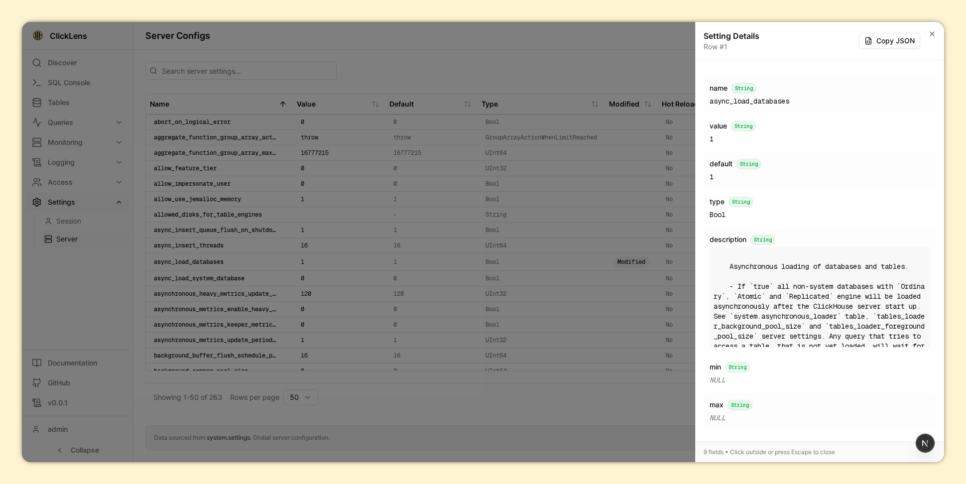
Task: Collapse the sidebar
Action: click(x=78, y=450)
